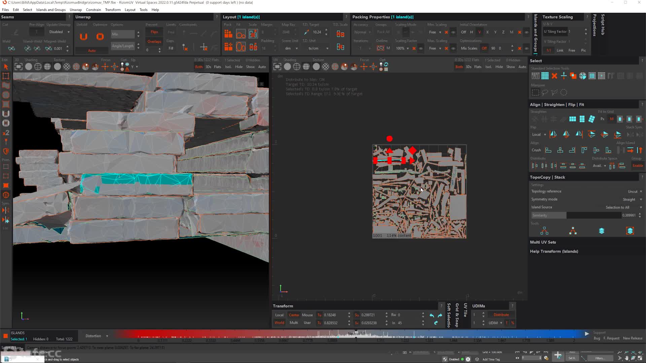This screenshot has width=646, height=363.
Task: Click the Fit islands icon in Layout
Action: click(241, 34)
